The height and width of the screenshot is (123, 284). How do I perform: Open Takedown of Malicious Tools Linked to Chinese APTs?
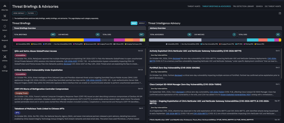39,109
